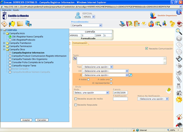Screen dimensions: 183x132
Task: Check the CM.I.RegistrarProtocolo box
Action: pyautogui.click(x=10, y=40)
